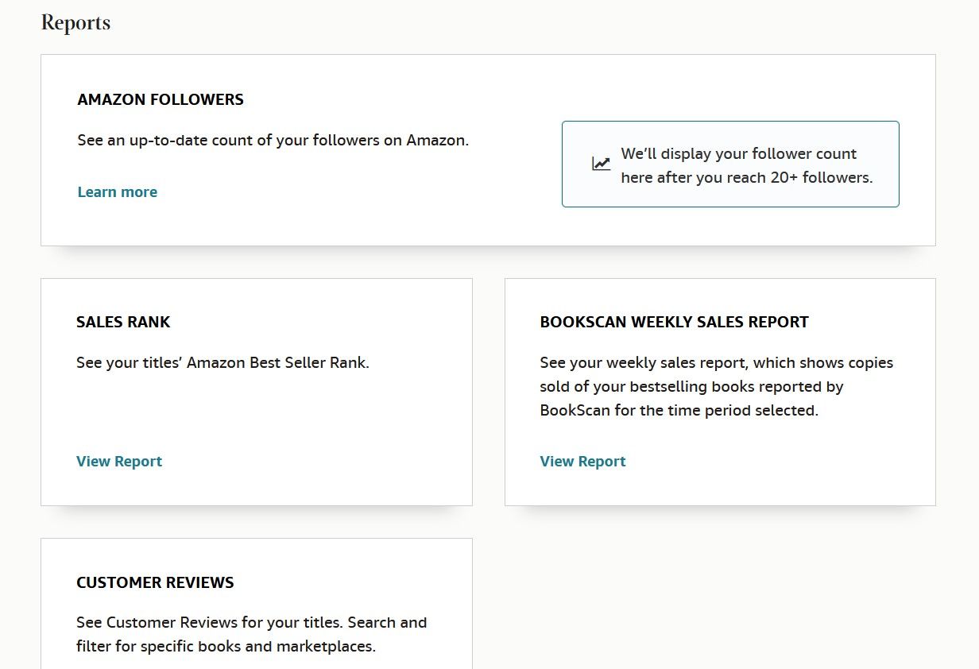Open the Sales Rank card

tap(256, 391)
